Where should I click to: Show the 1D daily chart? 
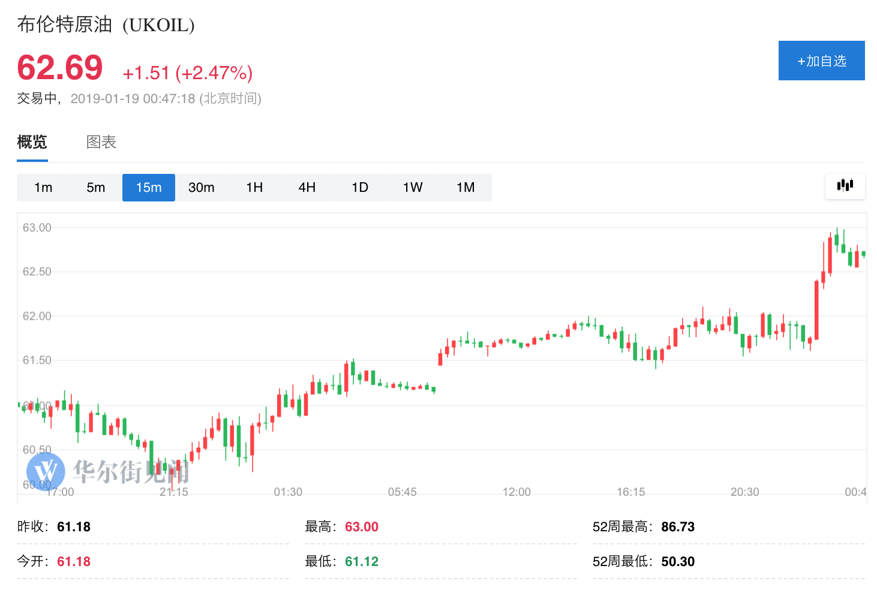click(x=360, y=188)
